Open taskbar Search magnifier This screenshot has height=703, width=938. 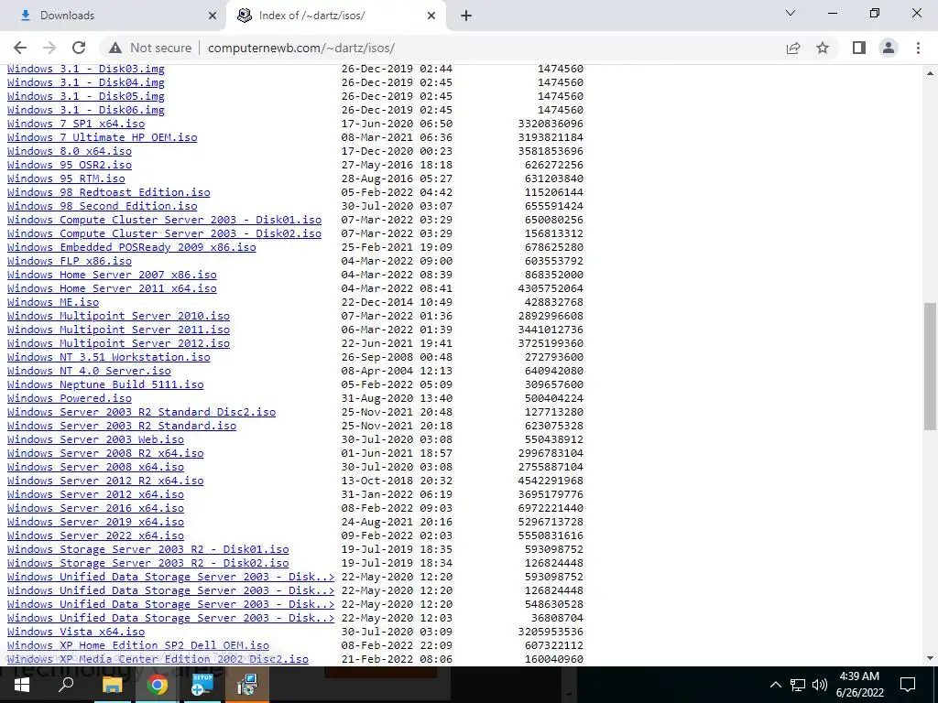66,685
